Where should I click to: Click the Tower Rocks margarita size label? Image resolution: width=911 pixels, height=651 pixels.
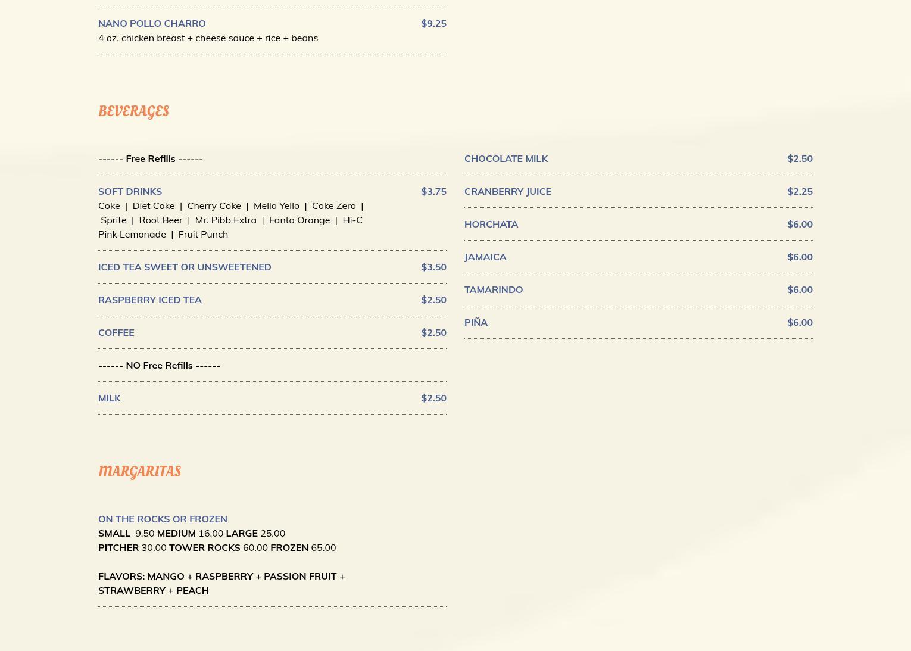click(x=204, y=547)
